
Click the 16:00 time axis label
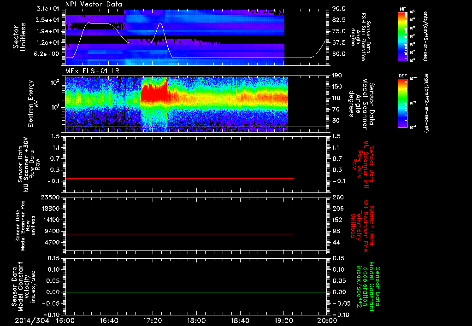tap(65, 320)
